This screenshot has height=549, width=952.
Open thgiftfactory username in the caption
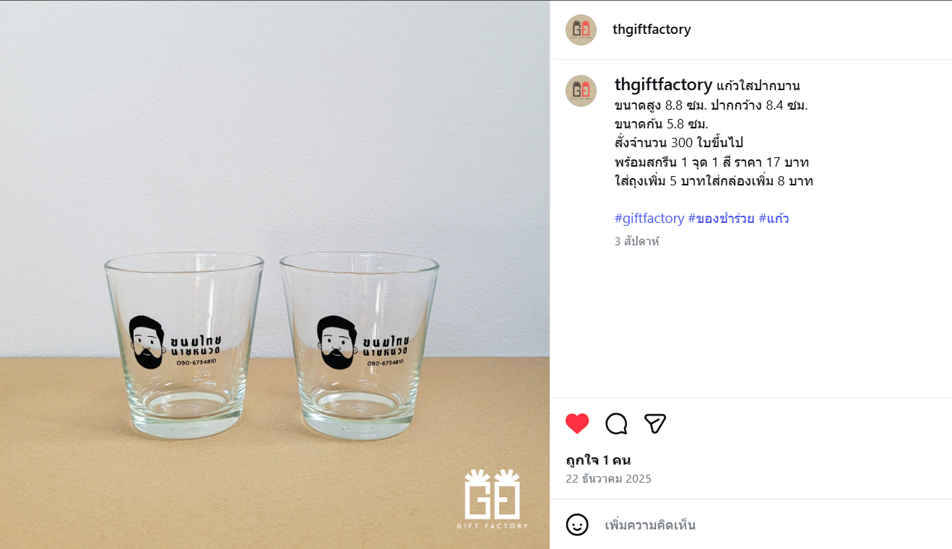pos(663,85)
